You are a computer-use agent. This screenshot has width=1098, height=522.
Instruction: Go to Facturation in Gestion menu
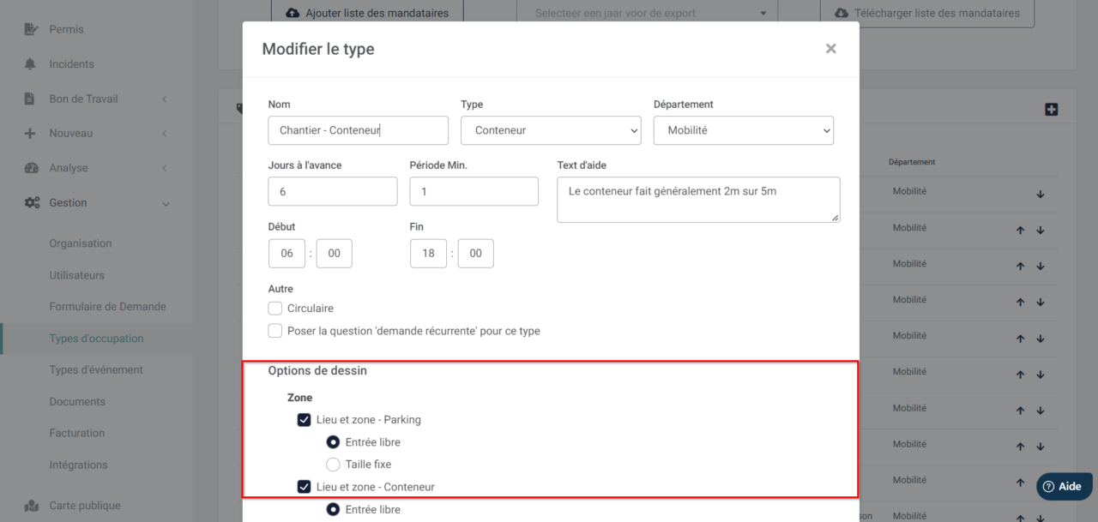click(77, 434)
